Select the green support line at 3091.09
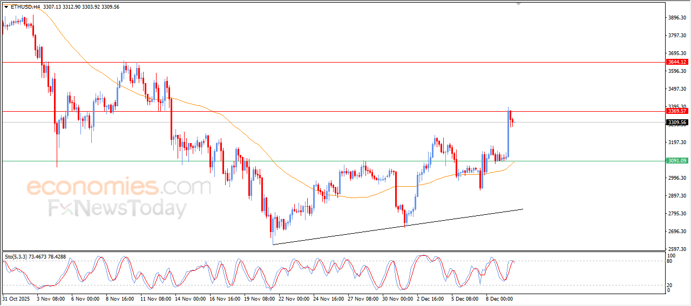The image size is (691, 306). pyautogui.click(x=333, y=161)
